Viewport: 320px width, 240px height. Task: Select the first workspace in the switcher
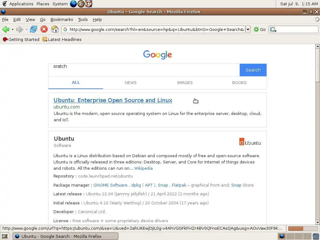pos(282,236)
